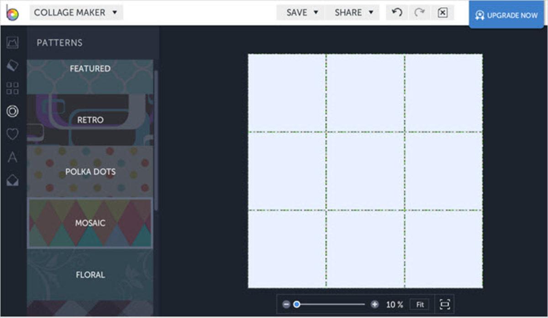Select the Text tool icon

click(13, 157)
